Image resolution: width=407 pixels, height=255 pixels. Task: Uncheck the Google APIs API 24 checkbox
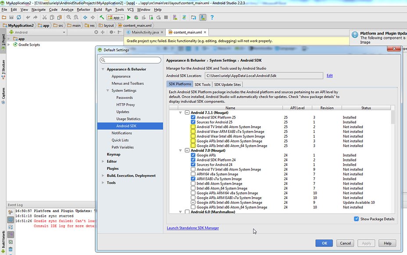pos(193,155)
